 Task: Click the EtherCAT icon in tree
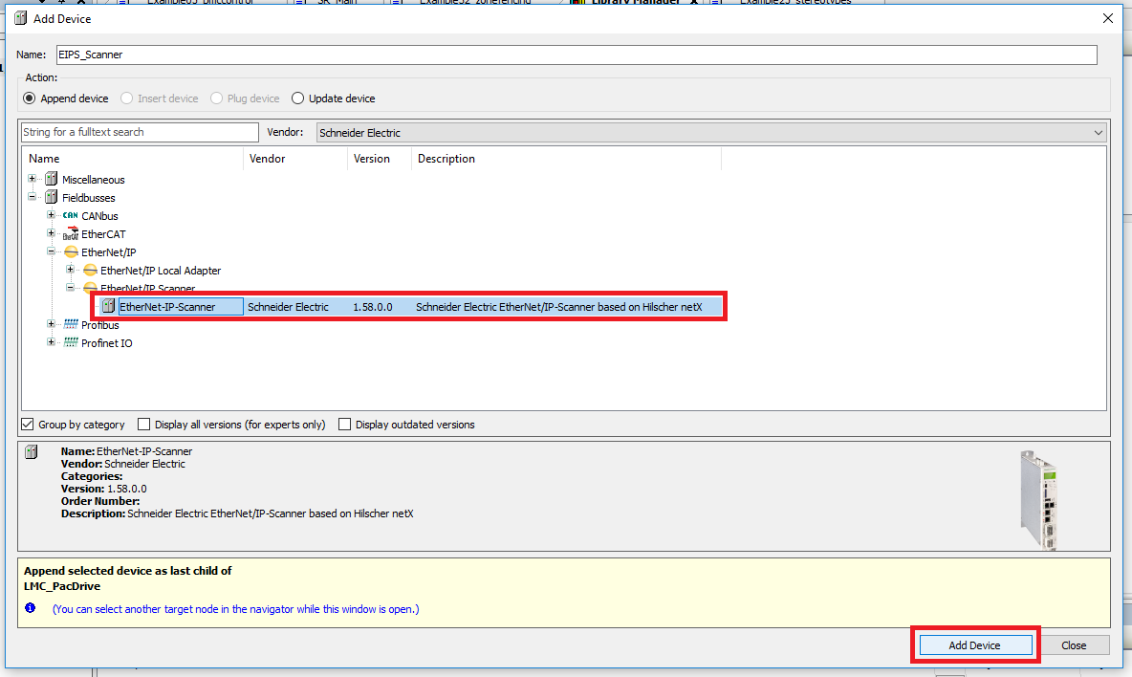[70, 234]
